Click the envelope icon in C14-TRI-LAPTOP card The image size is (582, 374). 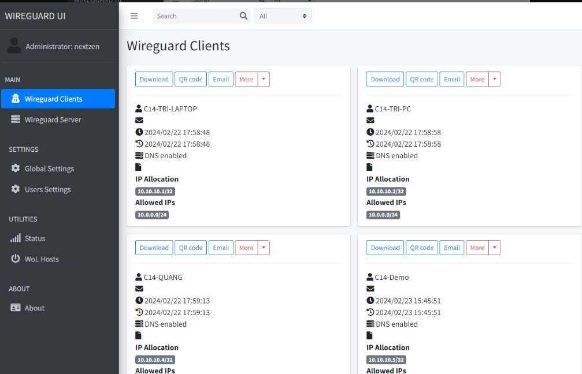click(139, 120)
